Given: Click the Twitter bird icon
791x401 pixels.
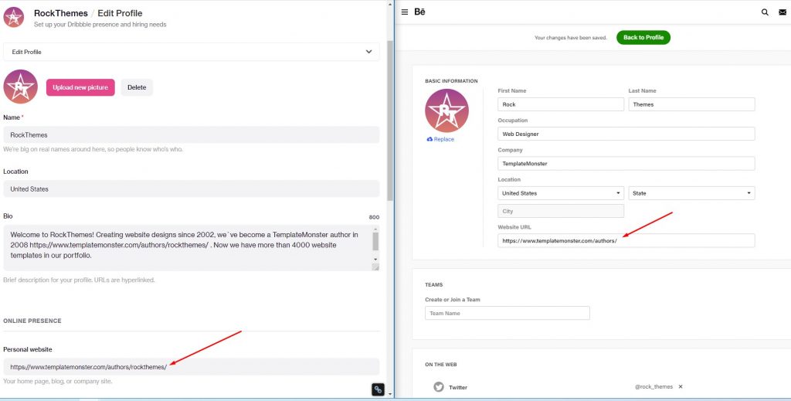Looking at the screenshot, I should tap(438, 387).
